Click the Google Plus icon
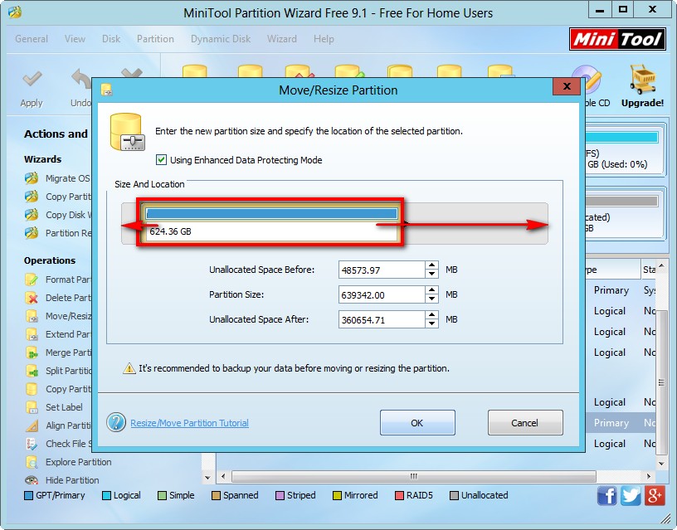Screen dimensions: 677x530 pos(655,496)
